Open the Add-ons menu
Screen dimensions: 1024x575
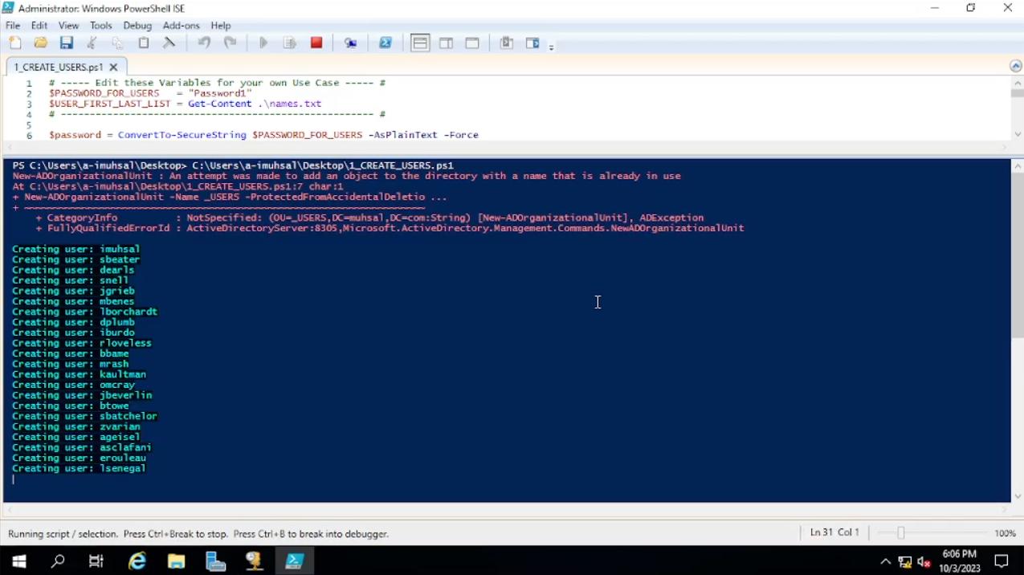point(181,26)
